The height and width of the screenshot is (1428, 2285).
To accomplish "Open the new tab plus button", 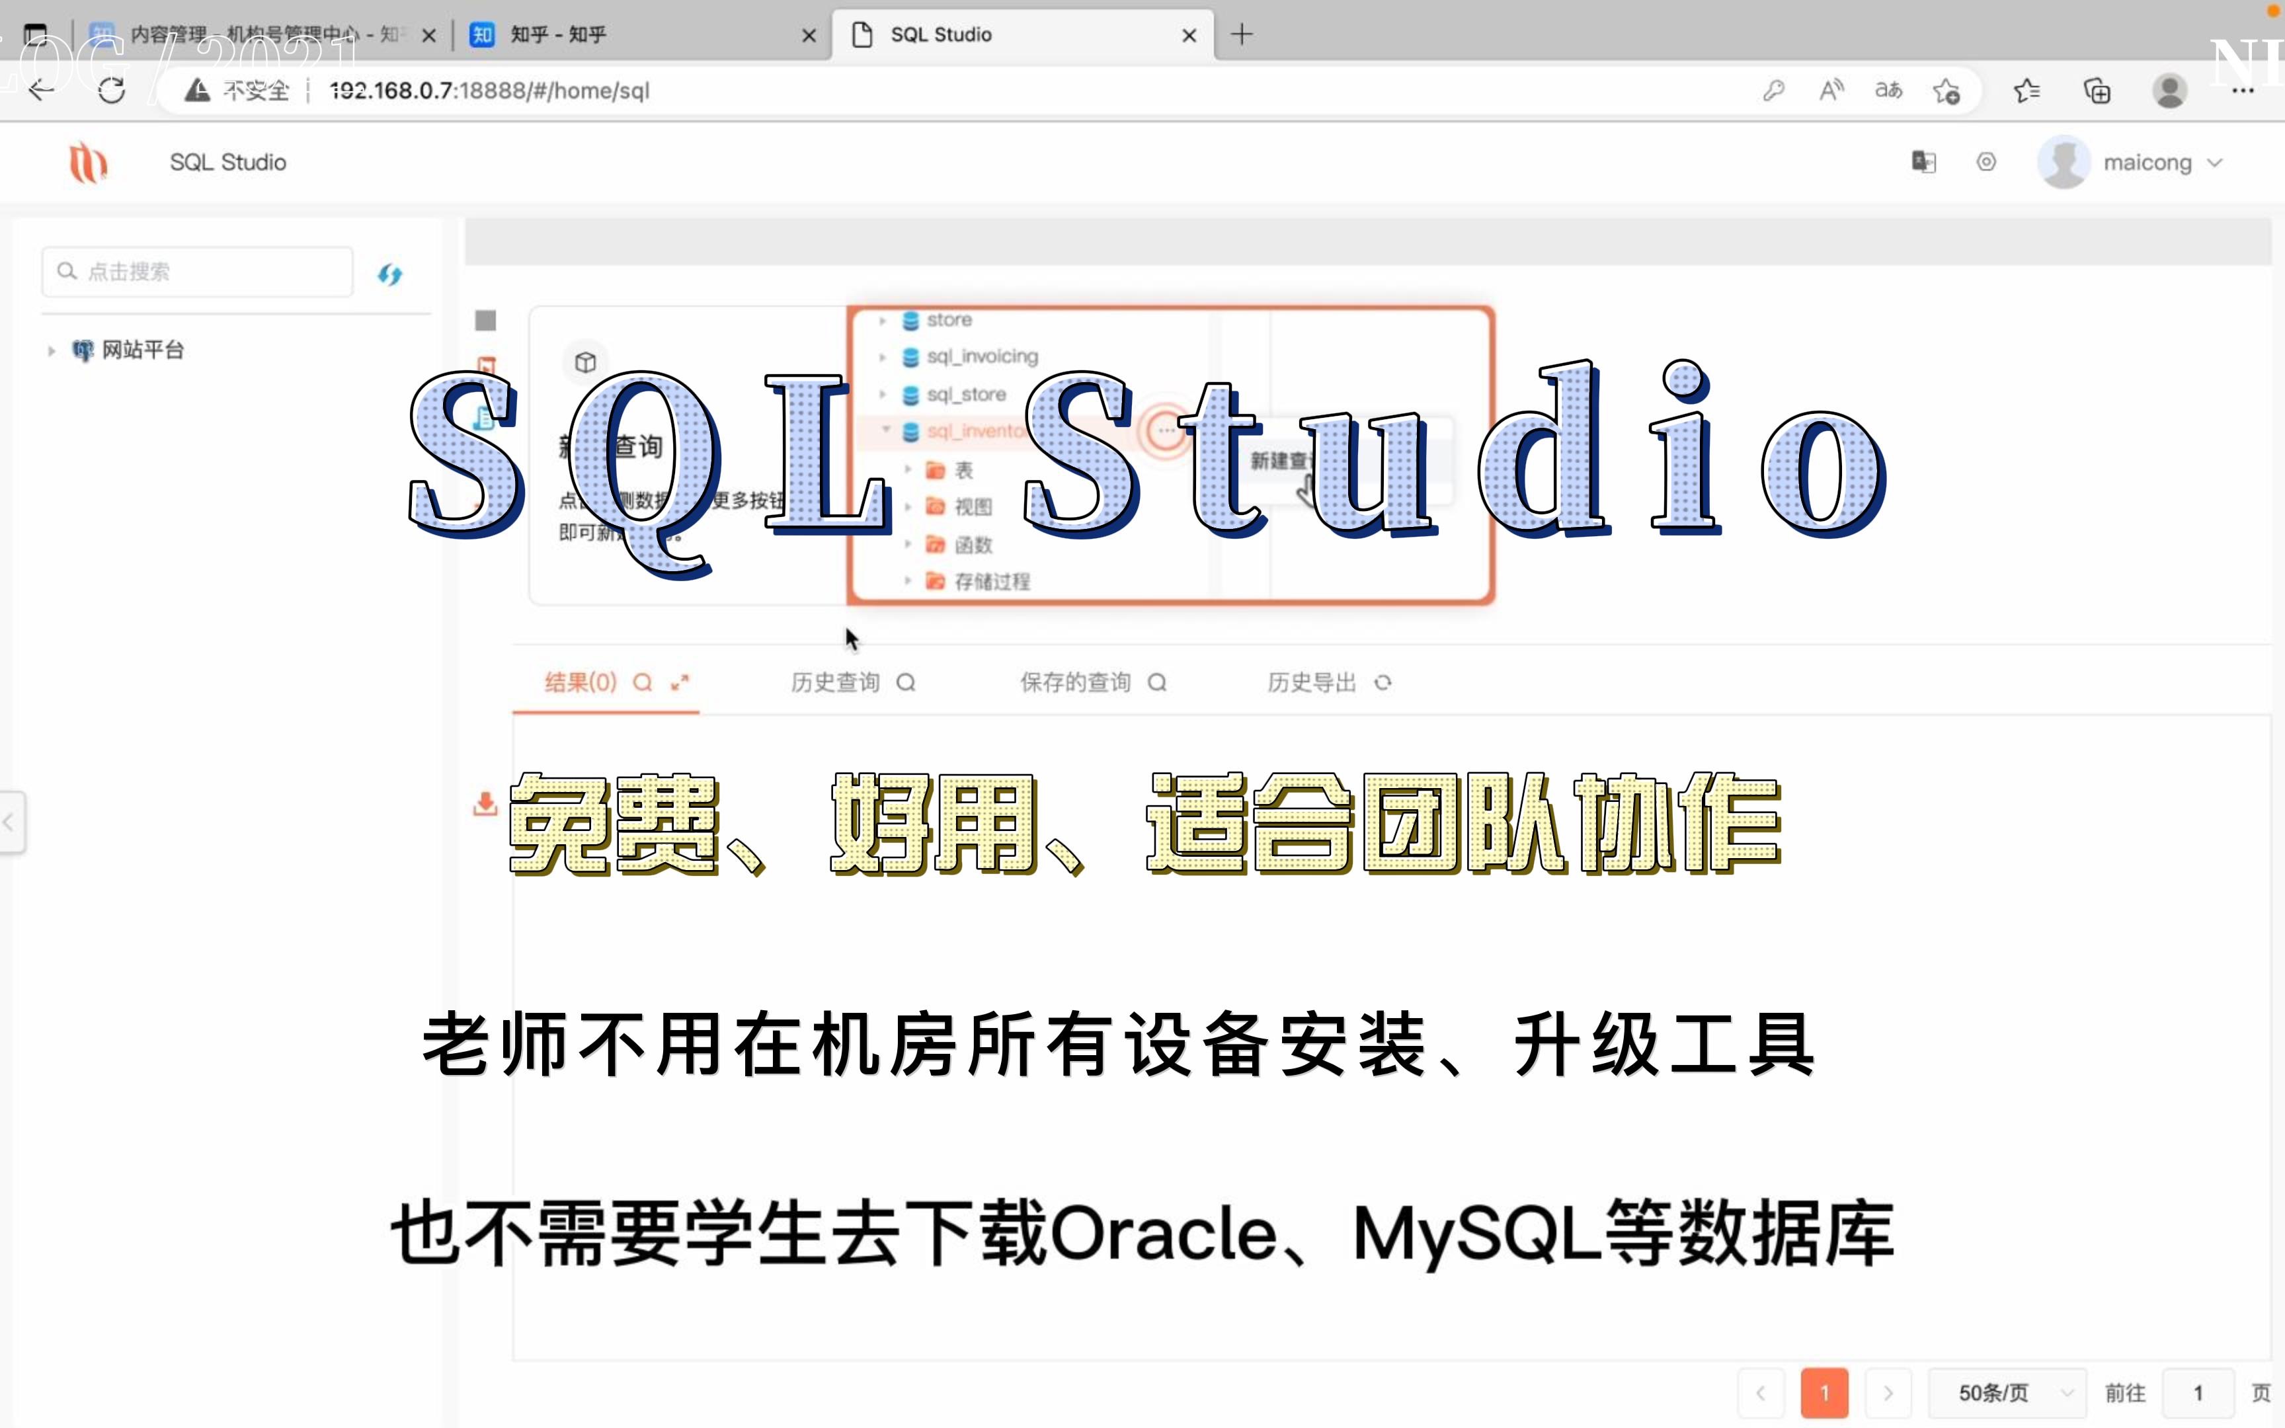I will (1242, 35).
